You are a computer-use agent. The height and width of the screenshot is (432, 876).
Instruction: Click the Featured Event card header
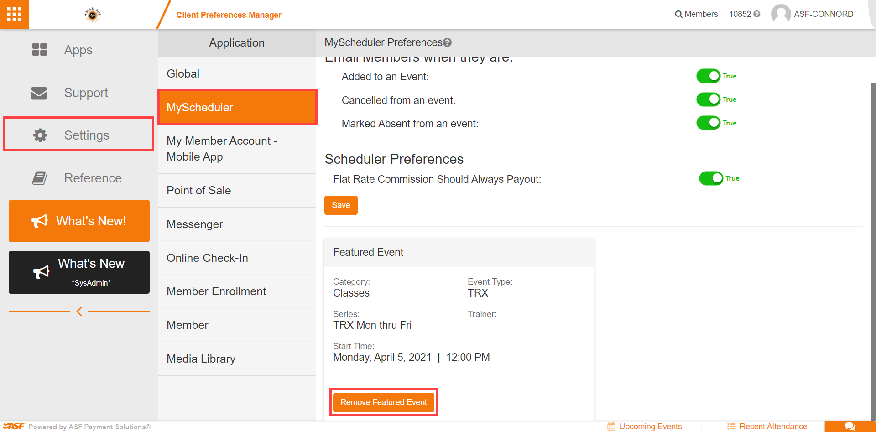(459, 253)
